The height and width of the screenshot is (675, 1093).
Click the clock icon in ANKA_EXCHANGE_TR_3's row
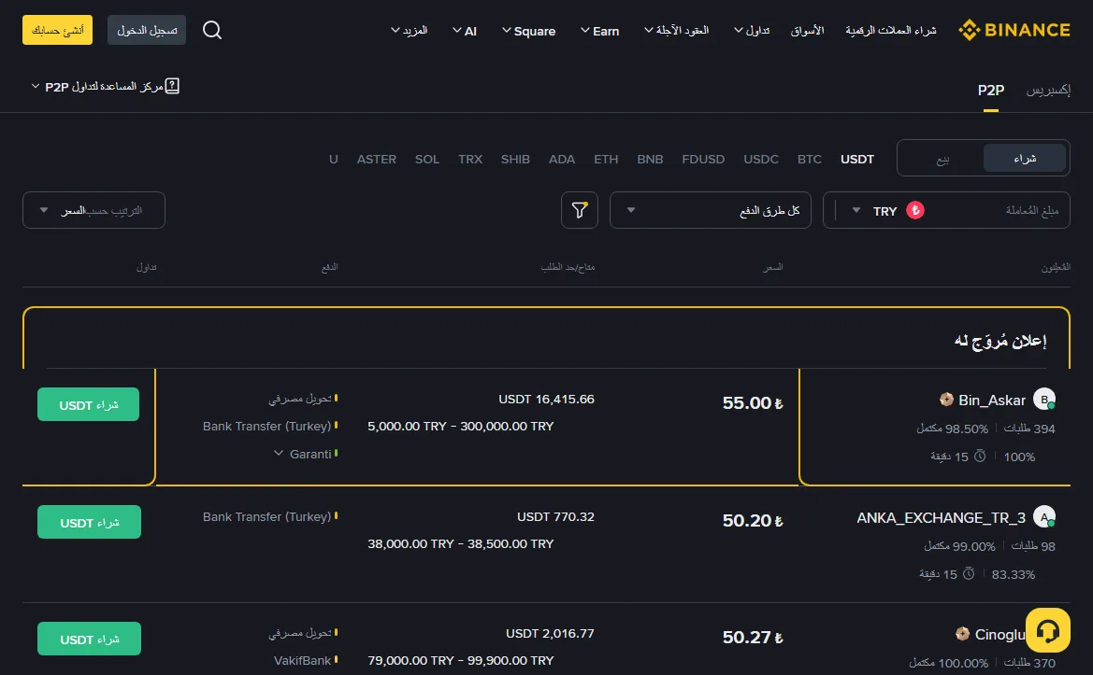click(969, 574)
